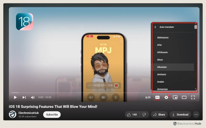Click the scroll down arrow in menu

click(196, 89)
